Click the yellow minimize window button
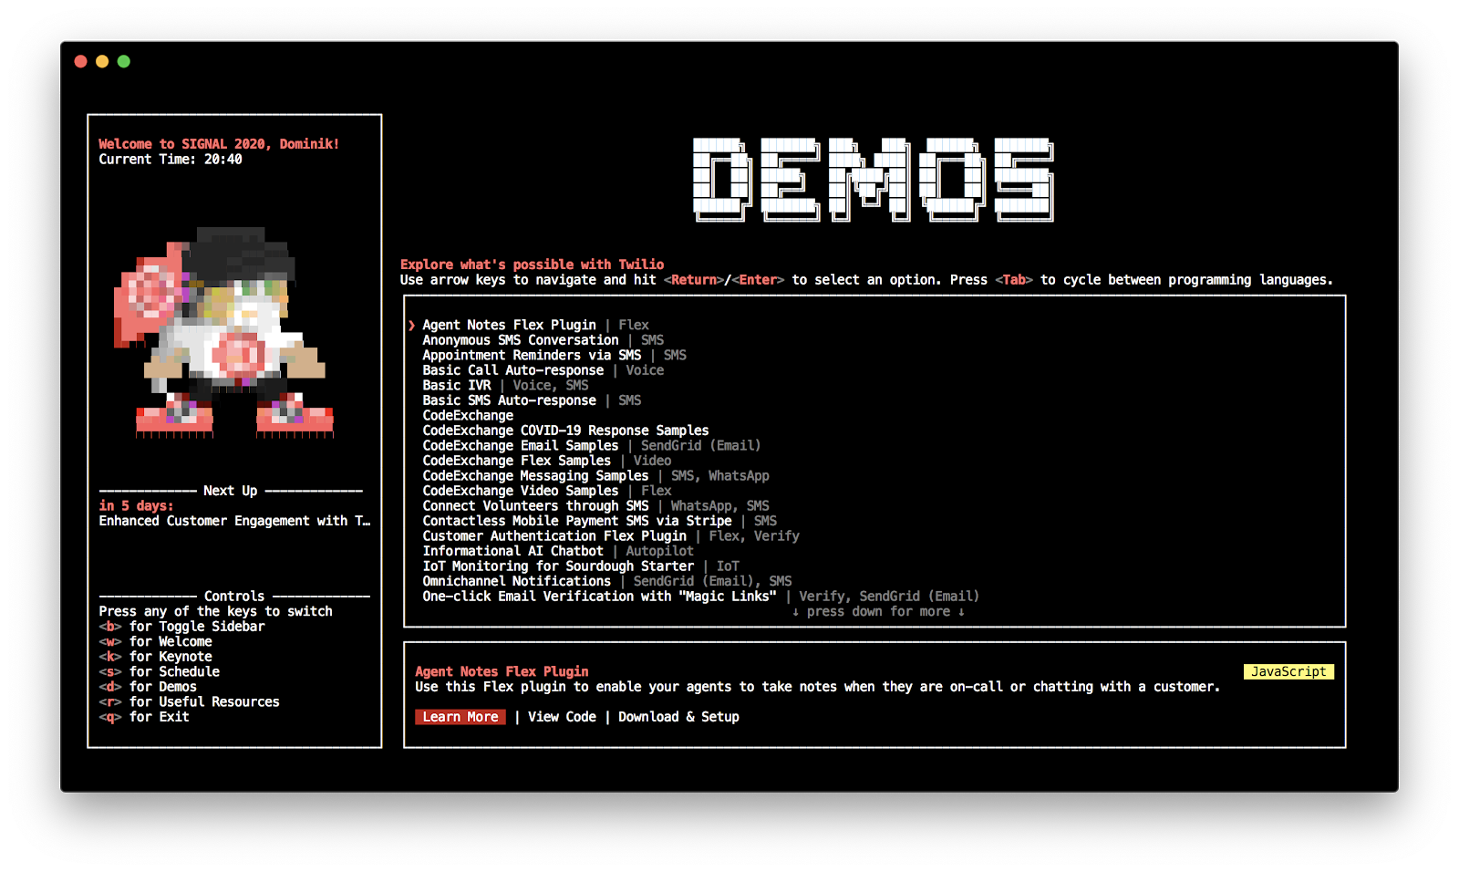 (x=102, y=61)
